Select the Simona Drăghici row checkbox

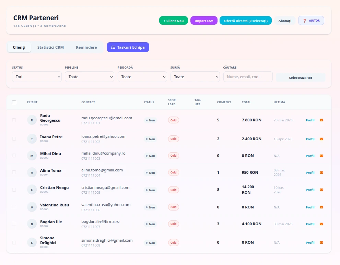(14, 242)
